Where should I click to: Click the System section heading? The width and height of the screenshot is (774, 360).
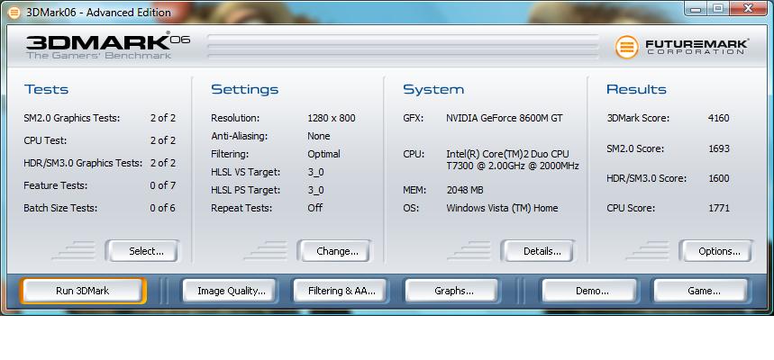tap(433, 89)
